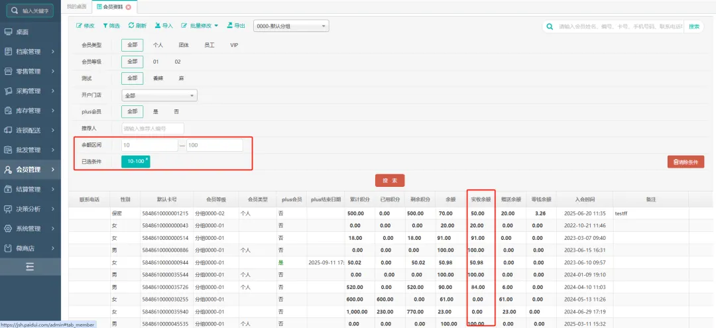Click the 实收余额 column header
Screen dimensions: 716x328
481,199
